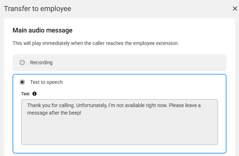This screenshot has height=156, width=239.
Task: Click the 'Text' field label
Action: pyautogui.click(x=25, y=94)
